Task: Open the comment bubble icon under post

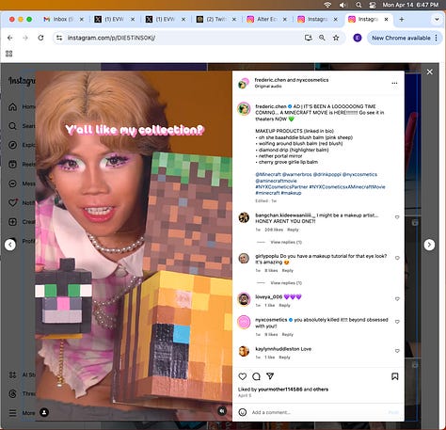Action: [x=256, y=376]
